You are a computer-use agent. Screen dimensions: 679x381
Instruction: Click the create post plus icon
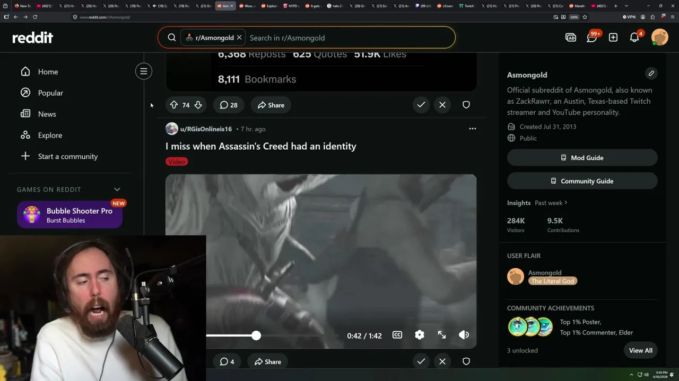coord(613,38)
